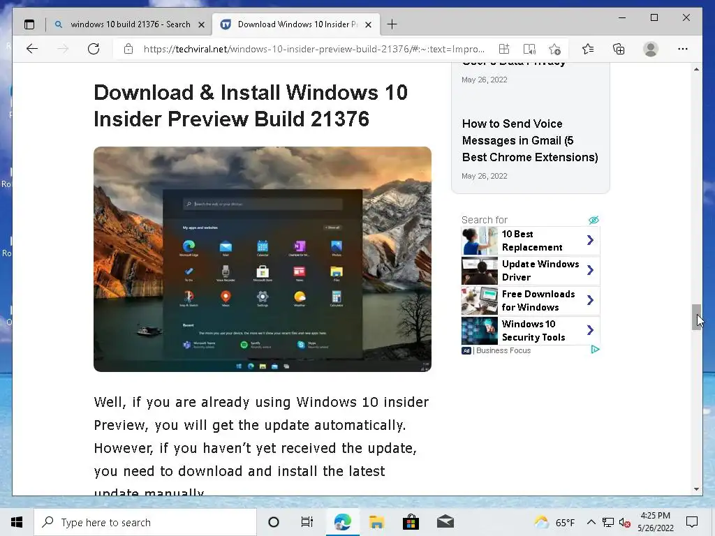Open the Action Center notifications icon

(x=692, y=522)
